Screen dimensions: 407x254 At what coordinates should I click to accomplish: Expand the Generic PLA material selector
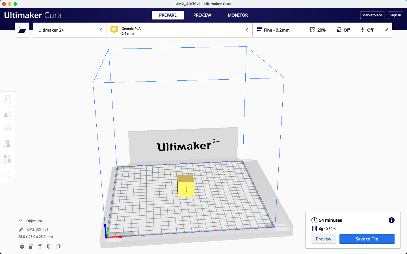click(x=179, y=30)
